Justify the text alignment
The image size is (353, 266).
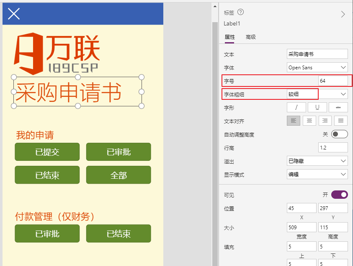click(x=341, y=121)
